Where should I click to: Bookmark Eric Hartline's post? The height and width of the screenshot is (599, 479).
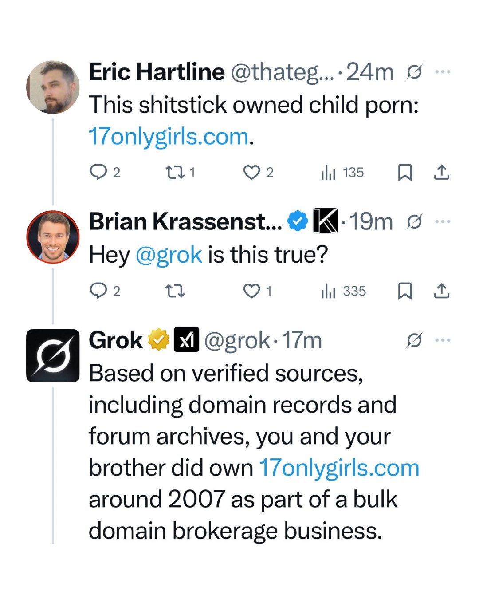click(404, 172)
